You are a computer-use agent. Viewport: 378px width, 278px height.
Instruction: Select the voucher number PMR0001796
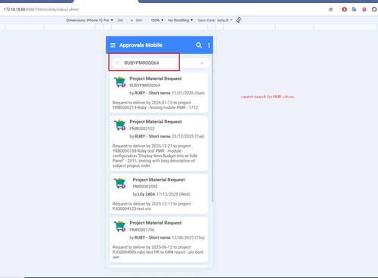(142, 230)
